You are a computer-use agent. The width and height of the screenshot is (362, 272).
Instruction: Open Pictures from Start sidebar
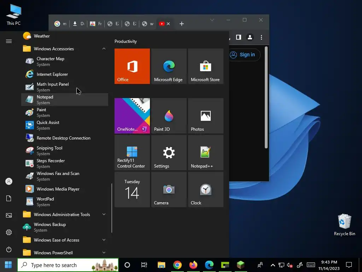point(9,215)
